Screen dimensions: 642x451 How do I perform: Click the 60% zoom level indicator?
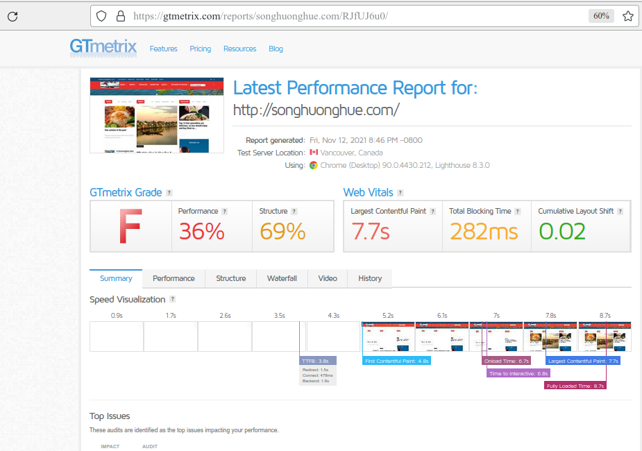(x=601, y=16)
